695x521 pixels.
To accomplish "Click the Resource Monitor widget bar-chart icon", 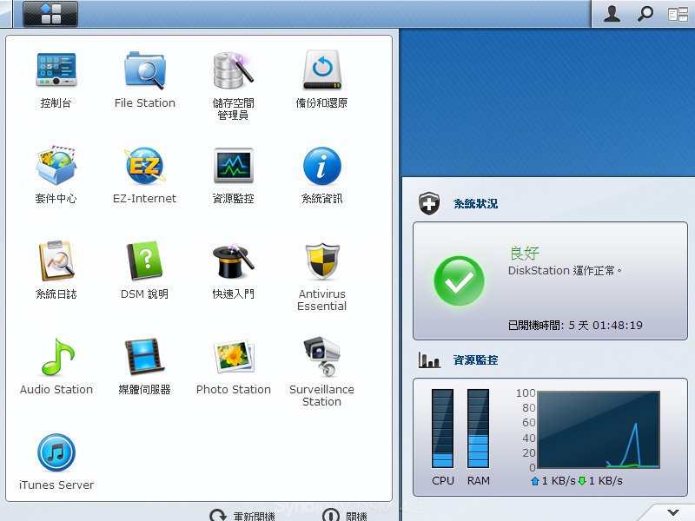I will pos(429,360).
